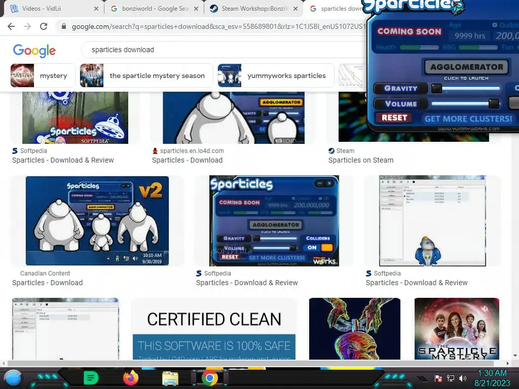This screenshot has width=519, height=389.
Task: Click the horizontal scrollbar at page bottom
Action: pyautogui.click(x=251, y=363)
